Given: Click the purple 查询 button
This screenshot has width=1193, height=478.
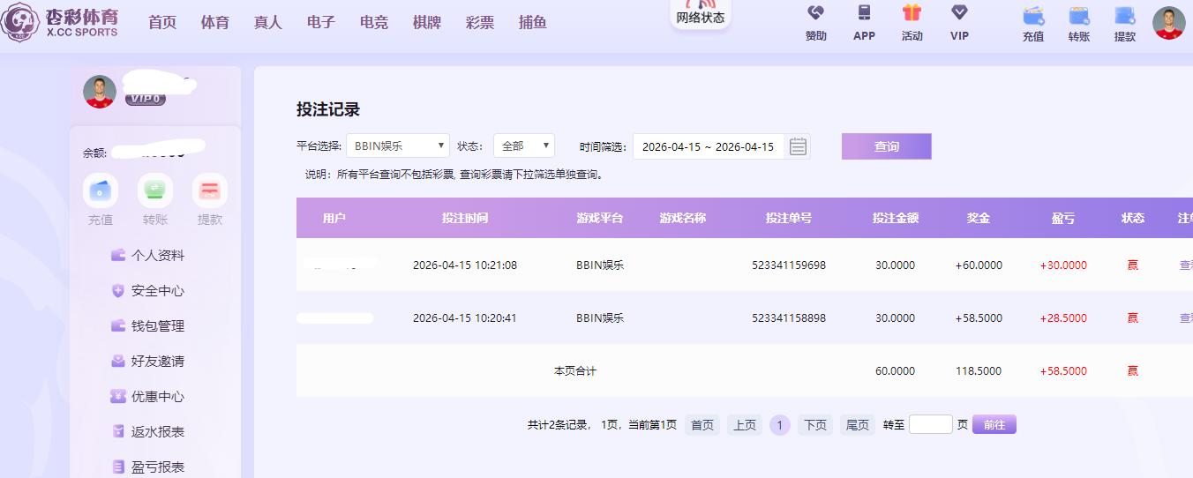Looking at the screenshot, I should (886, 146).
